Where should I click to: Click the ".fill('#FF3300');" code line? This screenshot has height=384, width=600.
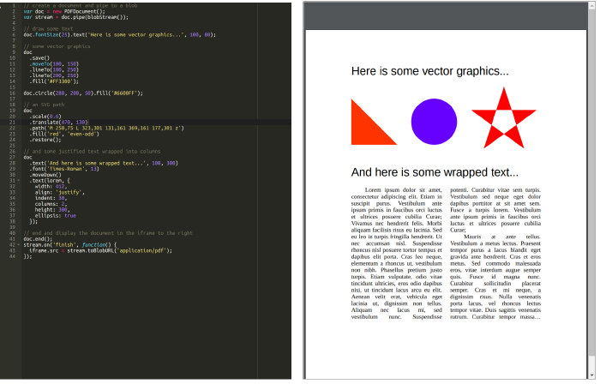pos(54,81)
